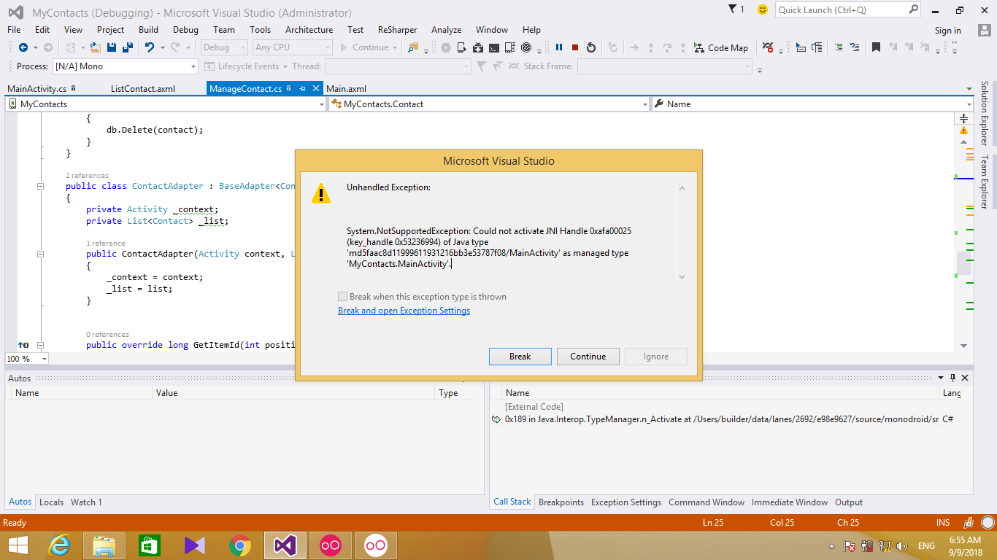The image size is (997, 560).
Task: Enable 'Break when this exception type is thrown'
Action: tap(343, 297)
